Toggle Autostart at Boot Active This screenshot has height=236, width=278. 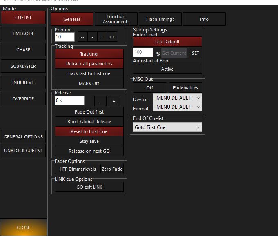click(167, 69)
